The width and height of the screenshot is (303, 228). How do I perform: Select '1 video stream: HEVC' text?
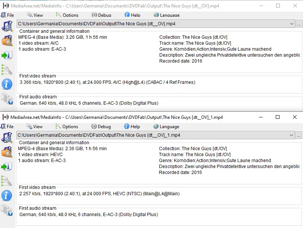40,155
